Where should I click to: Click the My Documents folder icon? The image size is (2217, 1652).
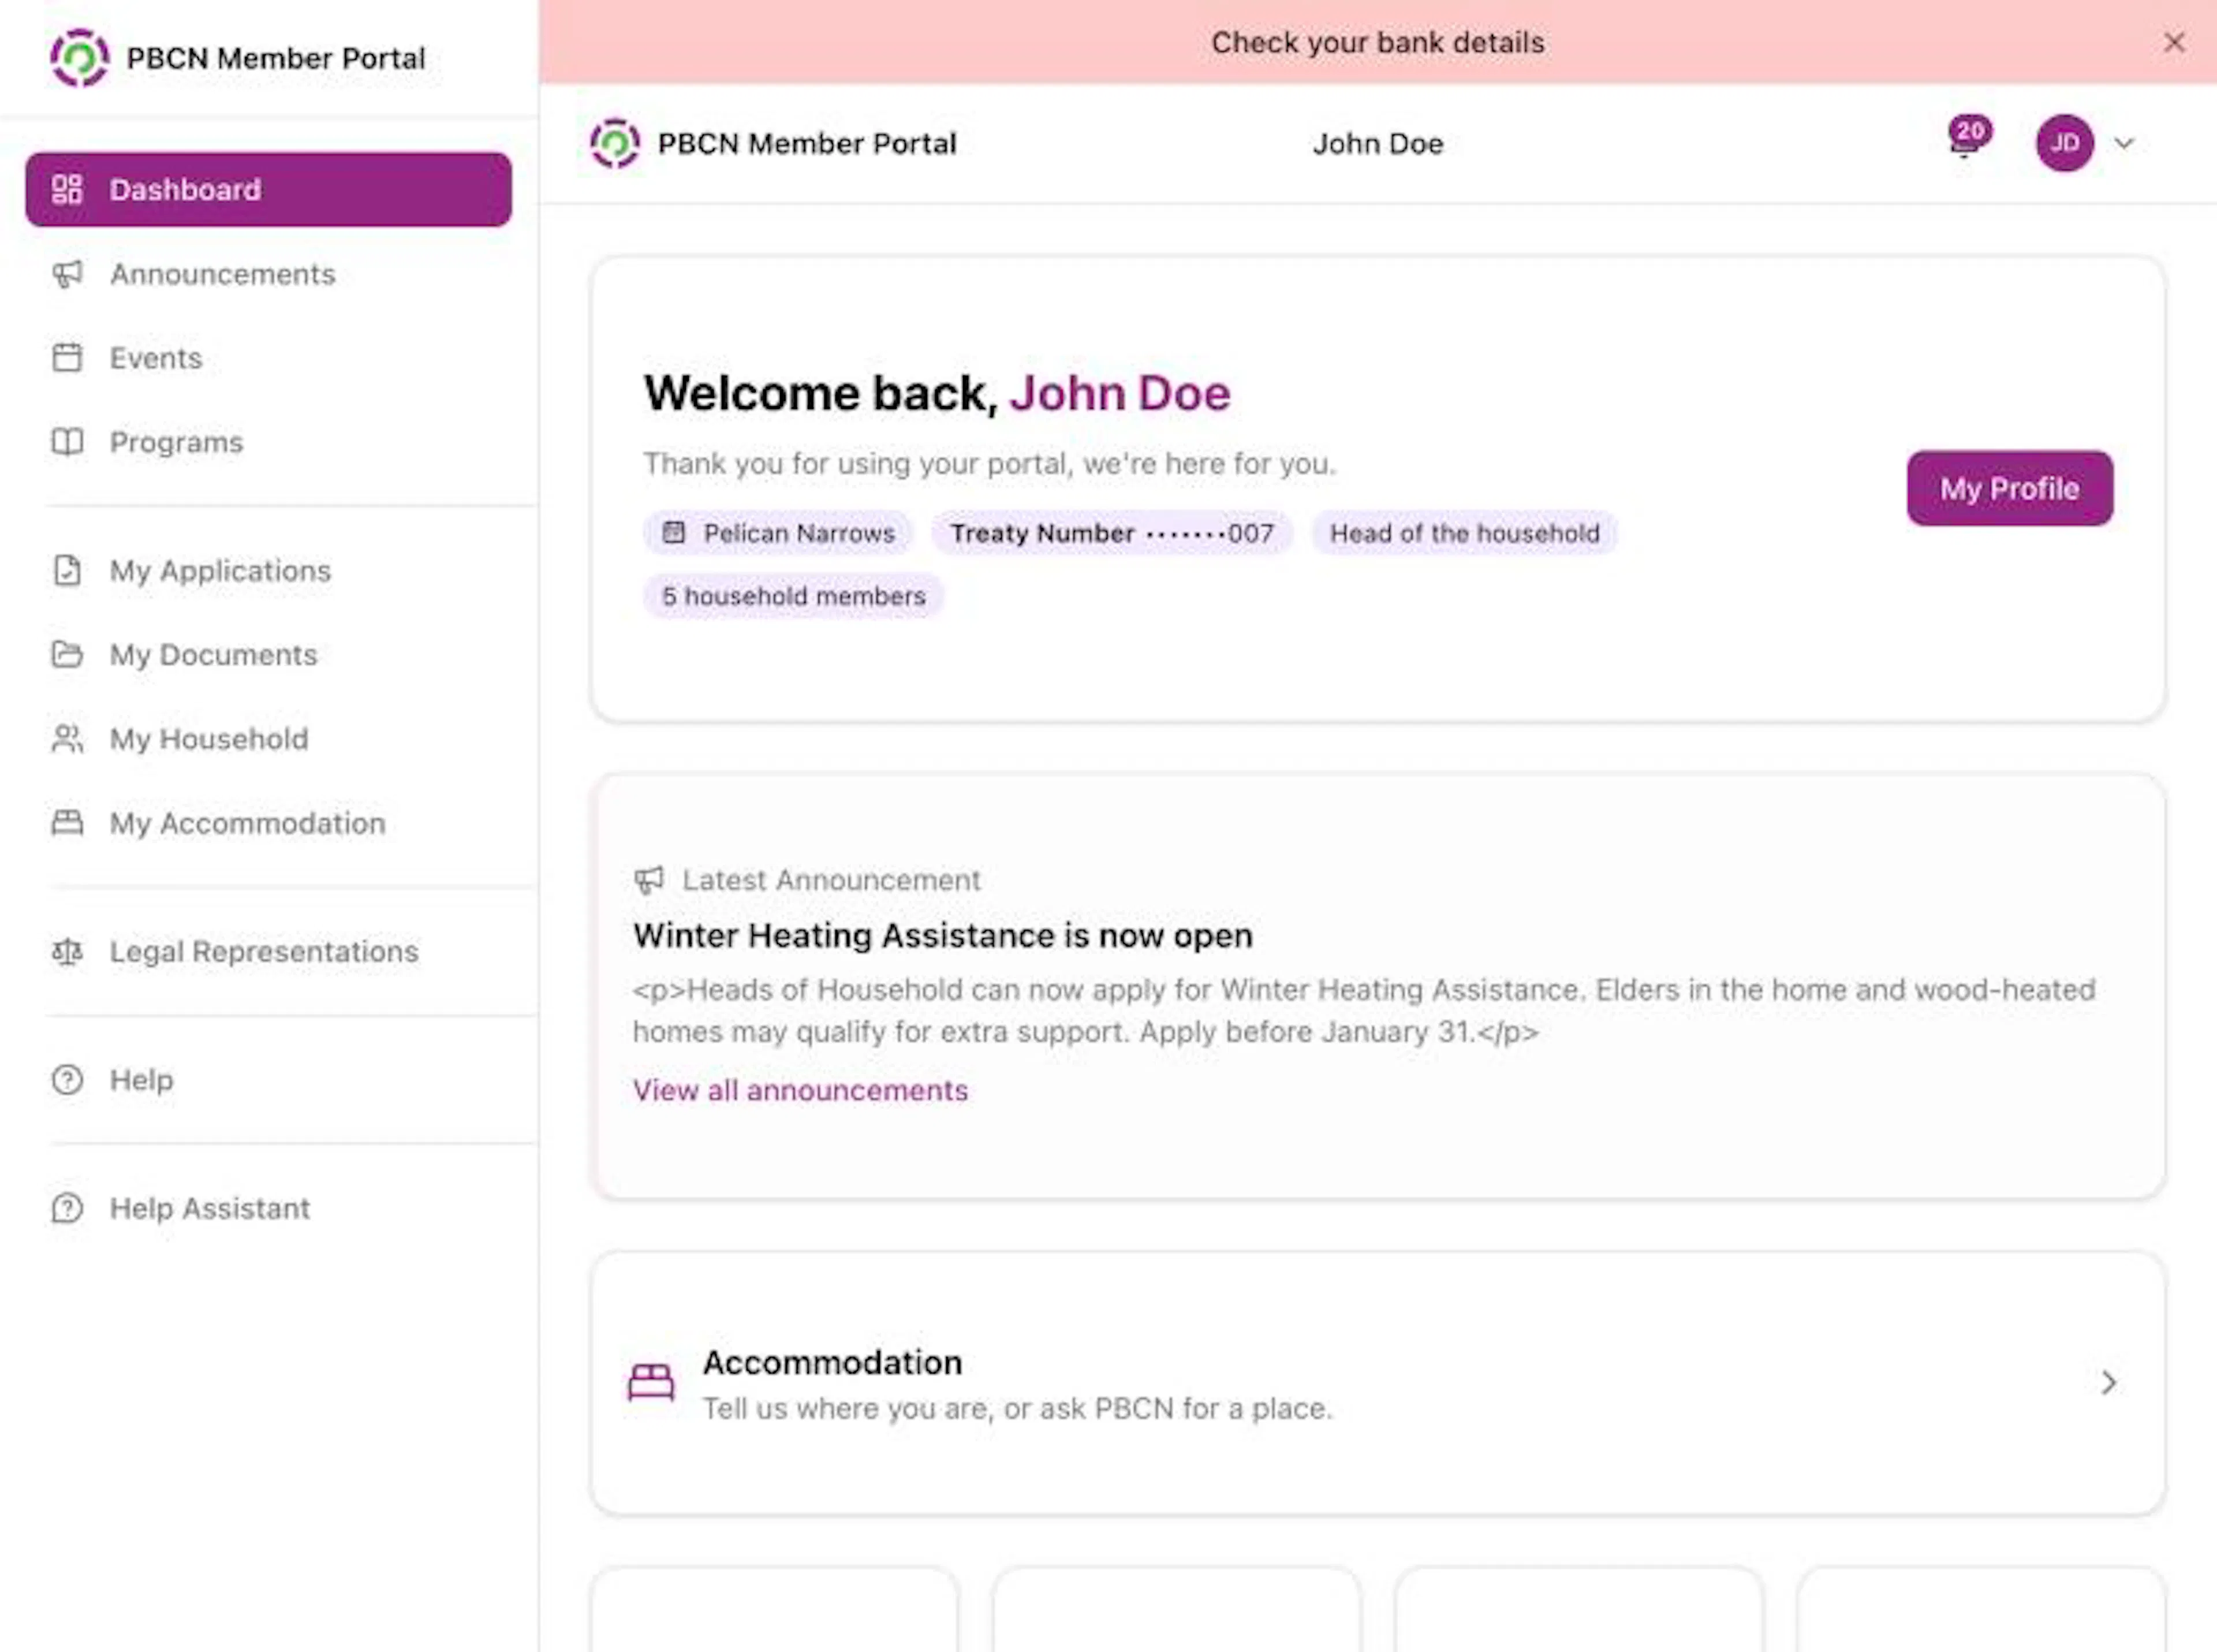tap(67, 654)
